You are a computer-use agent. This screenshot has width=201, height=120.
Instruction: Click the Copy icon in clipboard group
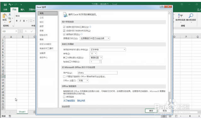pos(10,18)
